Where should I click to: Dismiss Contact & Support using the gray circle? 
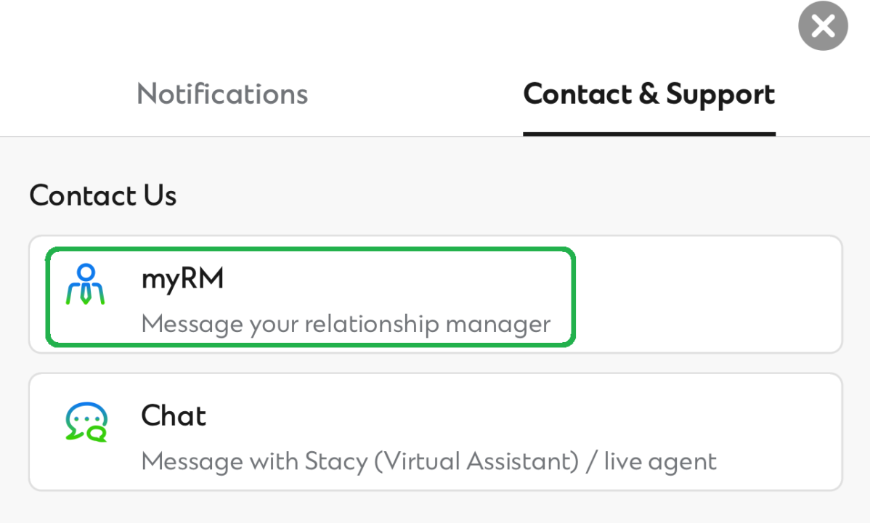pyautogui.click(x=823, y=27)
